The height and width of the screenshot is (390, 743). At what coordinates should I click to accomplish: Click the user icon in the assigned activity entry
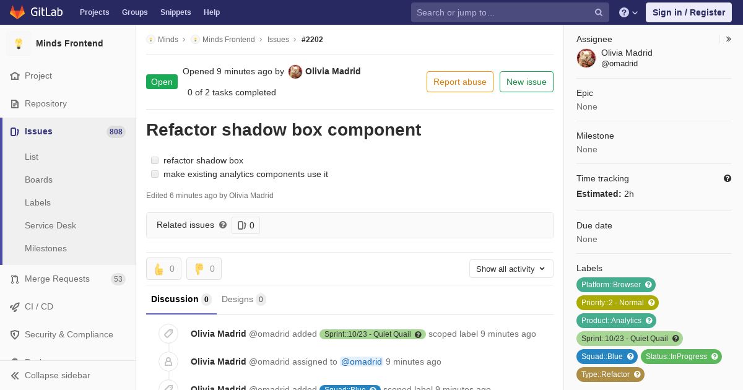pos(168,362)
